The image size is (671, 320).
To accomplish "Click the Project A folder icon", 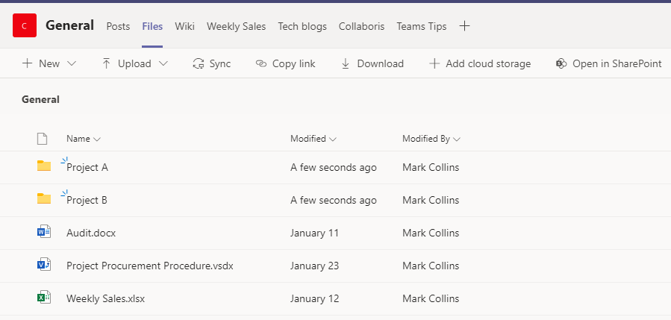I will [x=44, y=166].
